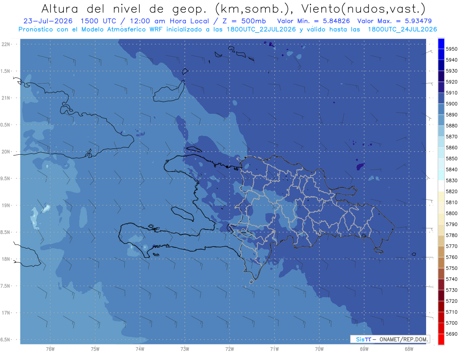Image resolution: width=459 pixels, height=354 pixels.
Task: Click the '73W' longitude label
Action: click(185, 349)
